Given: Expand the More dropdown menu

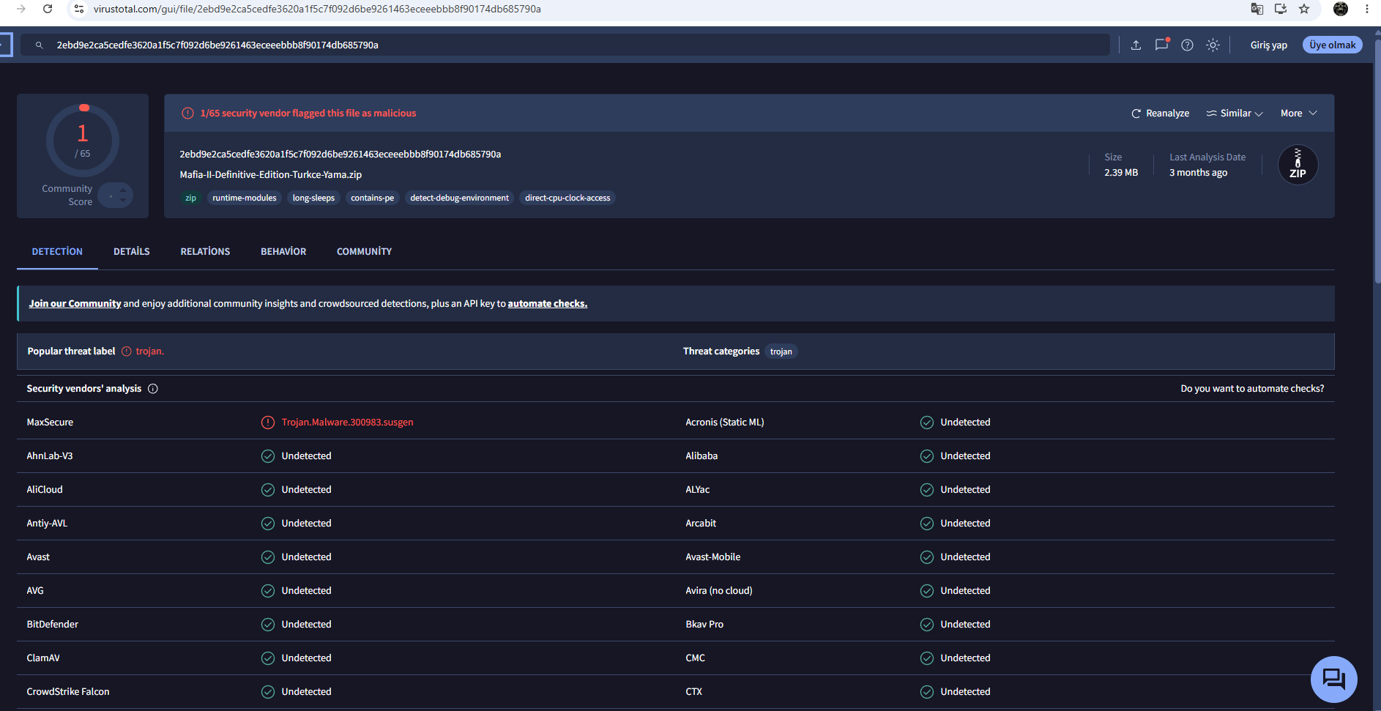Looking at the screenshot, I should tap(1299, 113).
